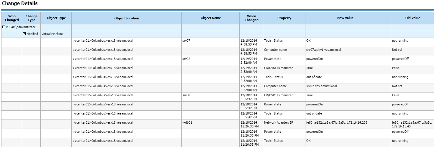Click the When Changed column header
The height and width of the screenshot is (148, 436).
251,18
